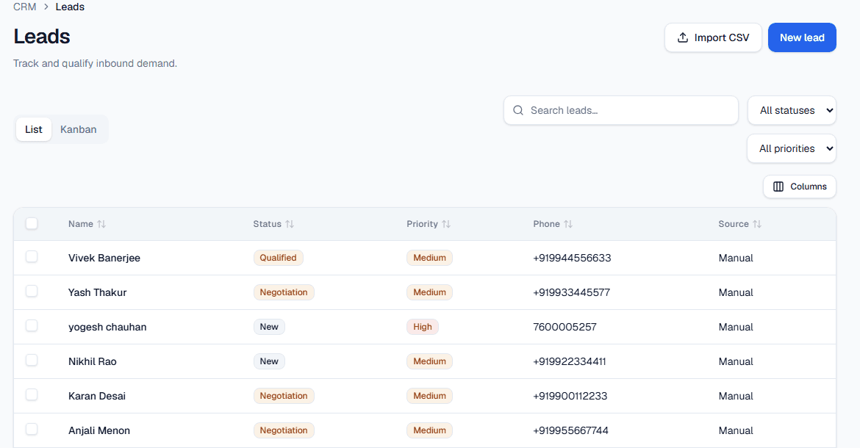
Task: Open lead Anjali Menon
Action: pos(99,430)
